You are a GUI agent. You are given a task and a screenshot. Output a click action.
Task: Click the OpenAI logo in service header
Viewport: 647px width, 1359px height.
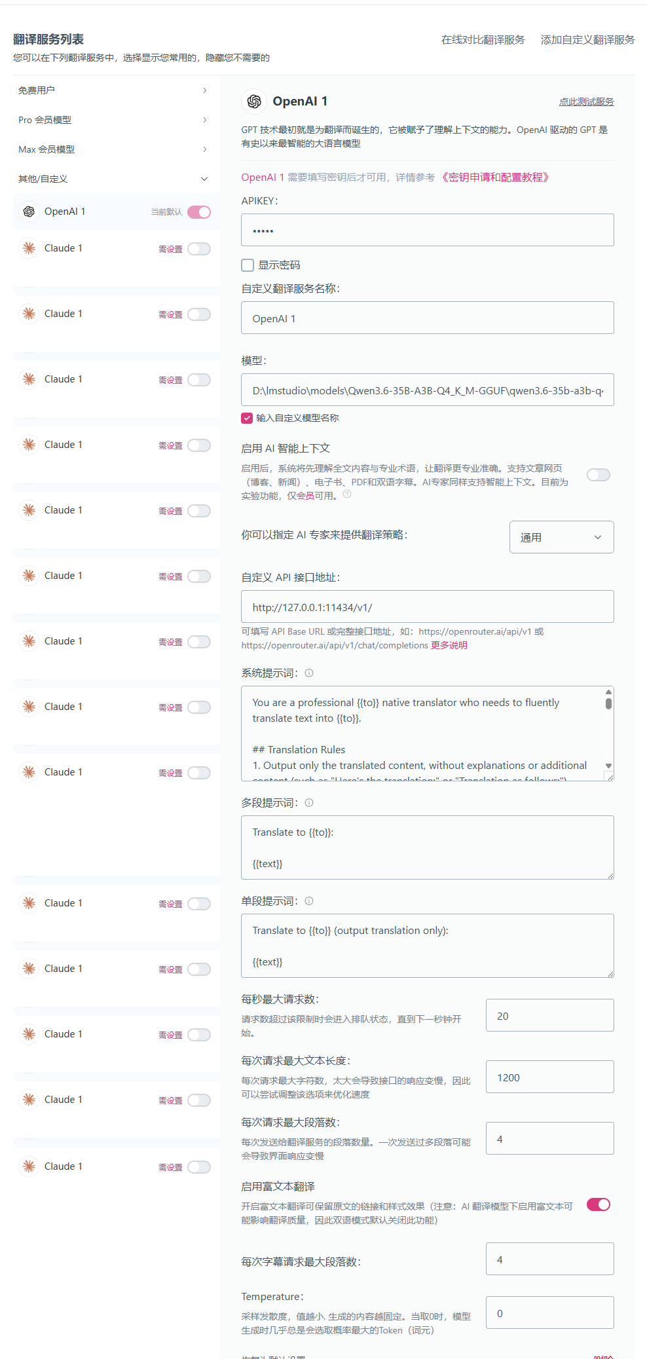pos(254,102)
